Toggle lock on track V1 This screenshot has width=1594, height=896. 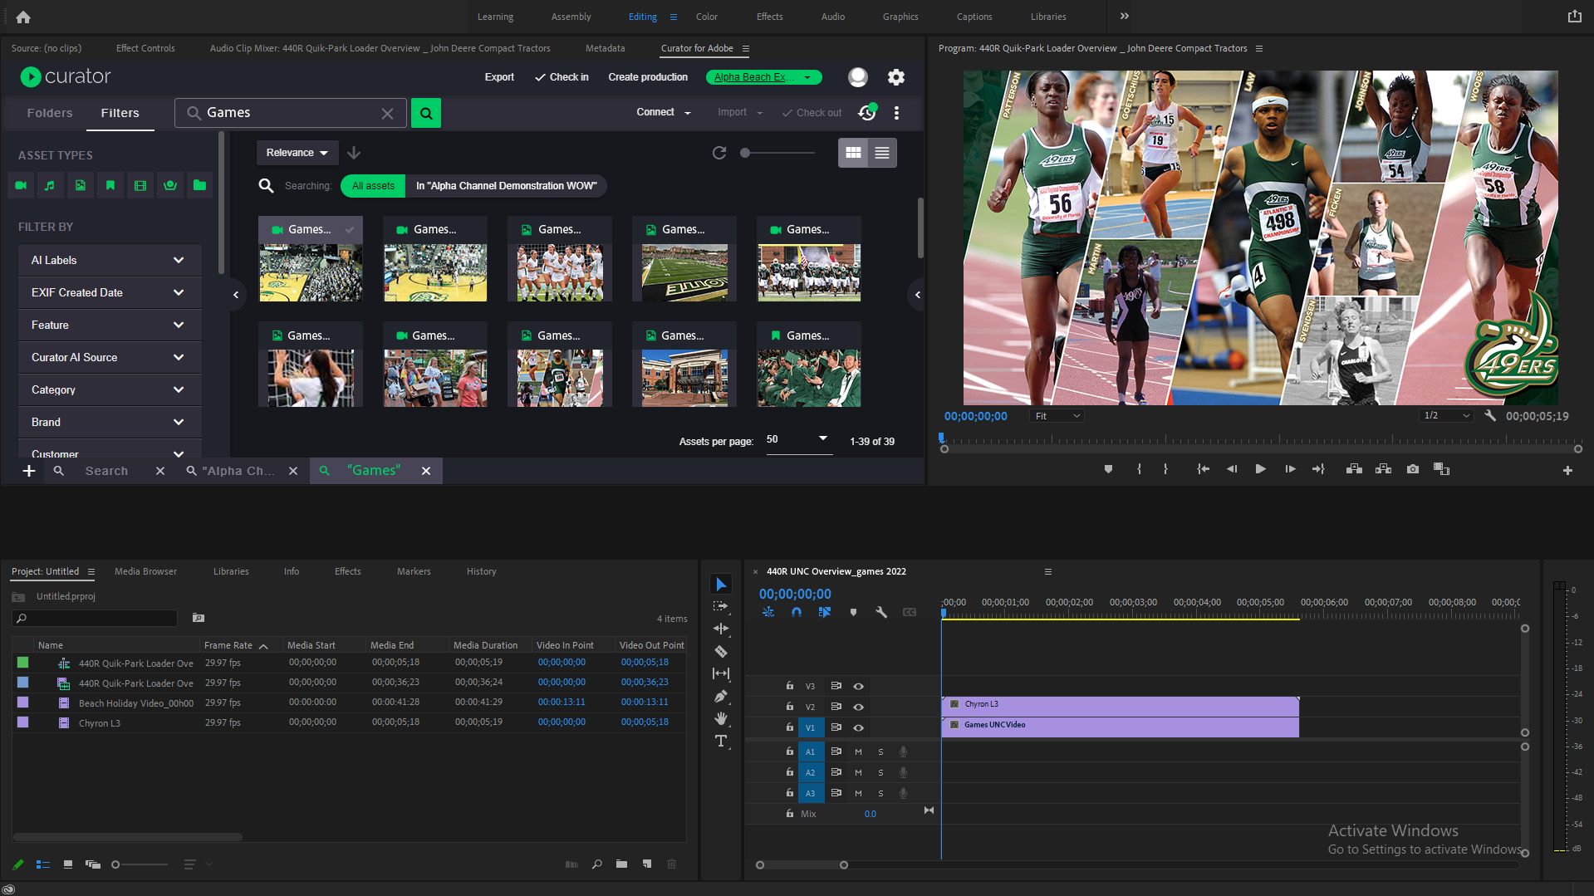point(790,727)
